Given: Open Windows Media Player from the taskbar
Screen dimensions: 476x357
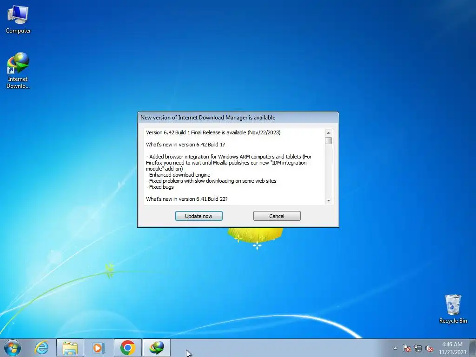Looking at the screenshot, I should 99,348.
